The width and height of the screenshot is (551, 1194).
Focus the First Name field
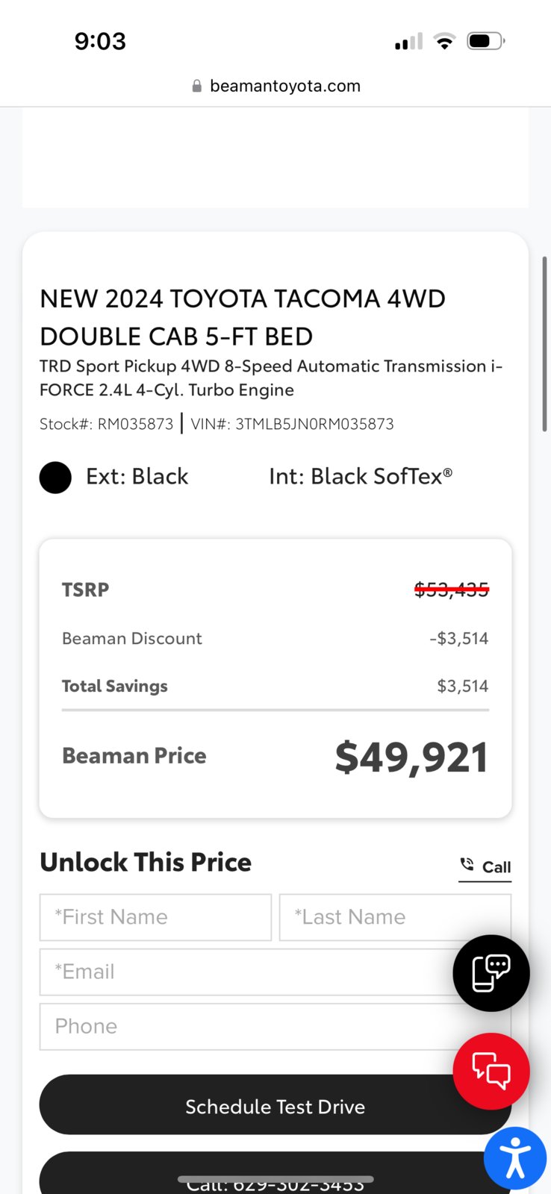(155, 917)
